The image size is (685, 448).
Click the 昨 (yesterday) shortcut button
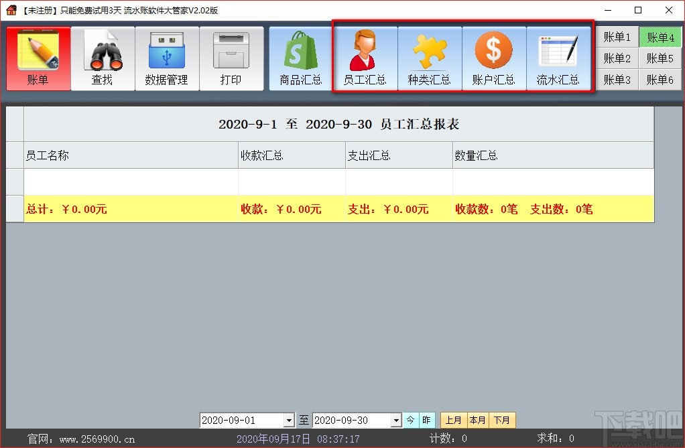(427, 420)
